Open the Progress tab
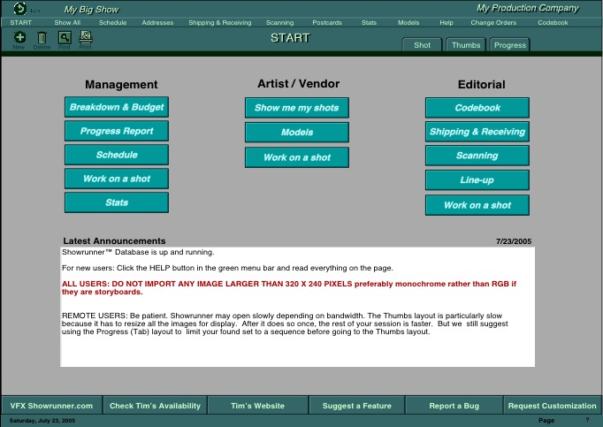This screenshot has height=427, width=603. (x=509, y=45)
